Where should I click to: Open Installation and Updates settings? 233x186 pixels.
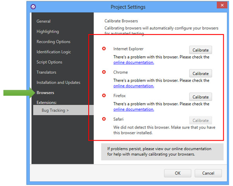click(x=58, y=83)
